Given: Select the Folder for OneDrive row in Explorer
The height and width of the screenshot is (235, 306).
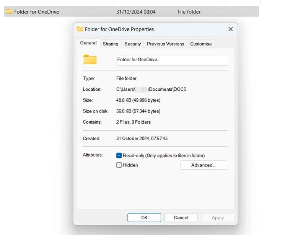Looking at the screenshot, I should (131, 11).
